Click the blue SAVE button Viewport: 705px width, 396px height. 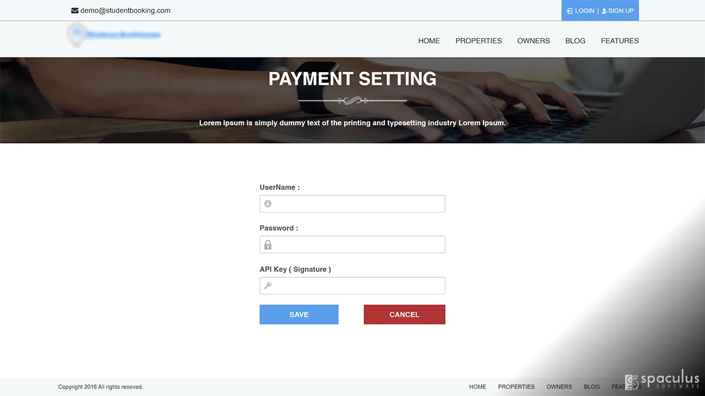point(299,314)
